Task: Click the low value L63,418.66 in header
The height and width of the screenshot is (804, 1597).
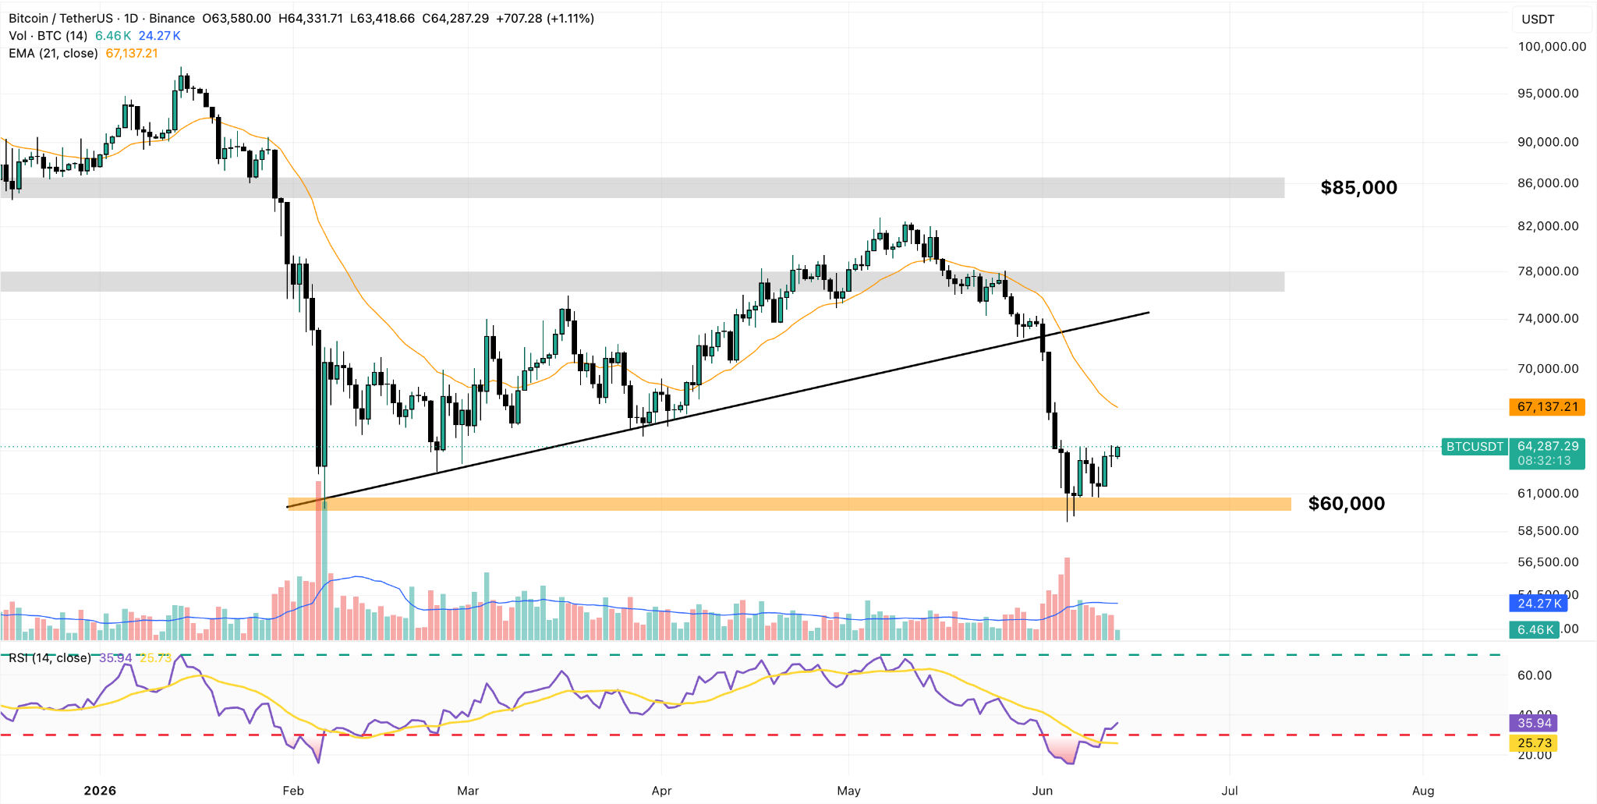Action: pos(382,18)
